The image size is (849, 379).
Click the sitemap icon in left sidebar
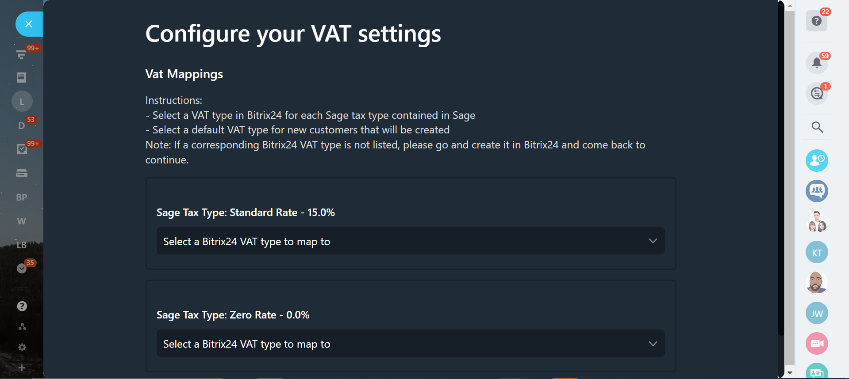(x=22, y=326)
